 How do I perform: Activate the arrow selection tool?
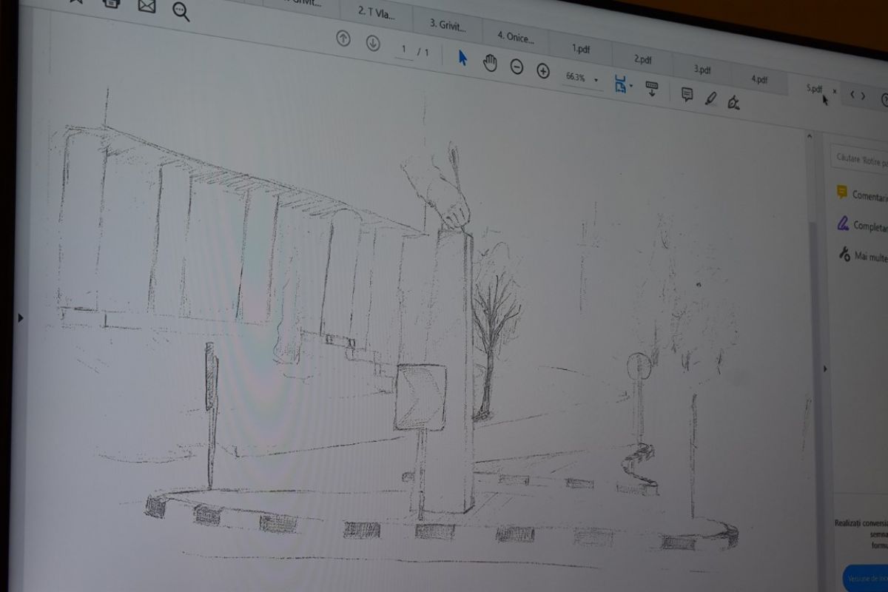[x=462, y=58]
